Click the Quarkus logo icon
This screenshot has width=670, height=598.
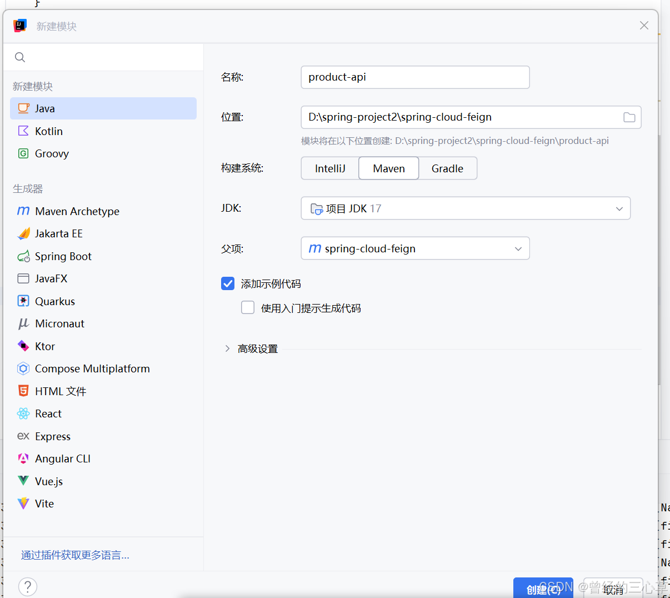(x=23, y=301)
